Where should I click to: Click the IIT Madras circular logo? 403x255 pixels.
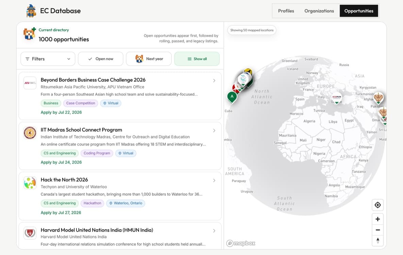coord(30,133)
